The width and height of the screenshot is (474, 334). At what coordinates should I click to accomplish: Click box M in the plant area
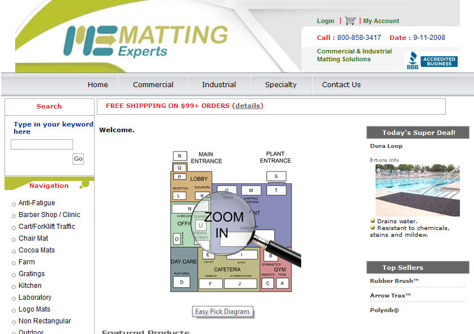[x=251, y=190]
